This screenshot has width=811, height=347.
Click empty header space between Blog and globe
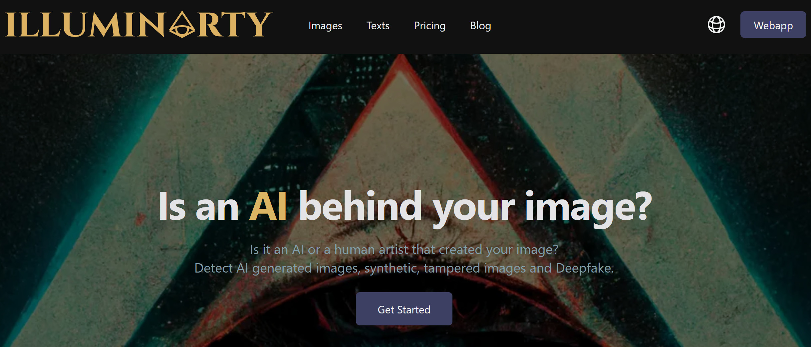599,26
